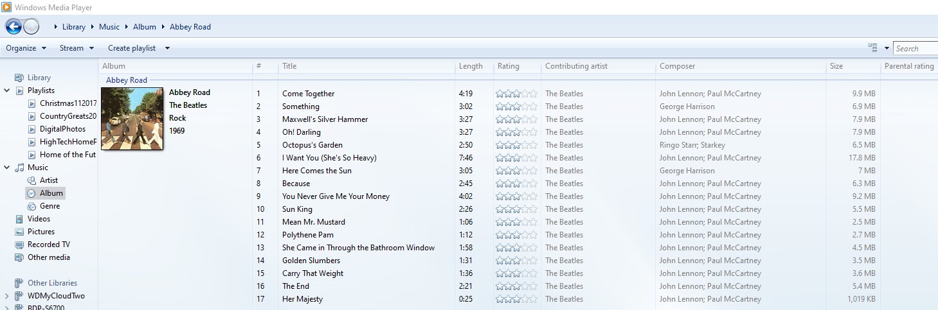The width and height of the screenshot is (938, 310).
Task: Click the Rock genre under the album title
Action: tap(177, 118)
